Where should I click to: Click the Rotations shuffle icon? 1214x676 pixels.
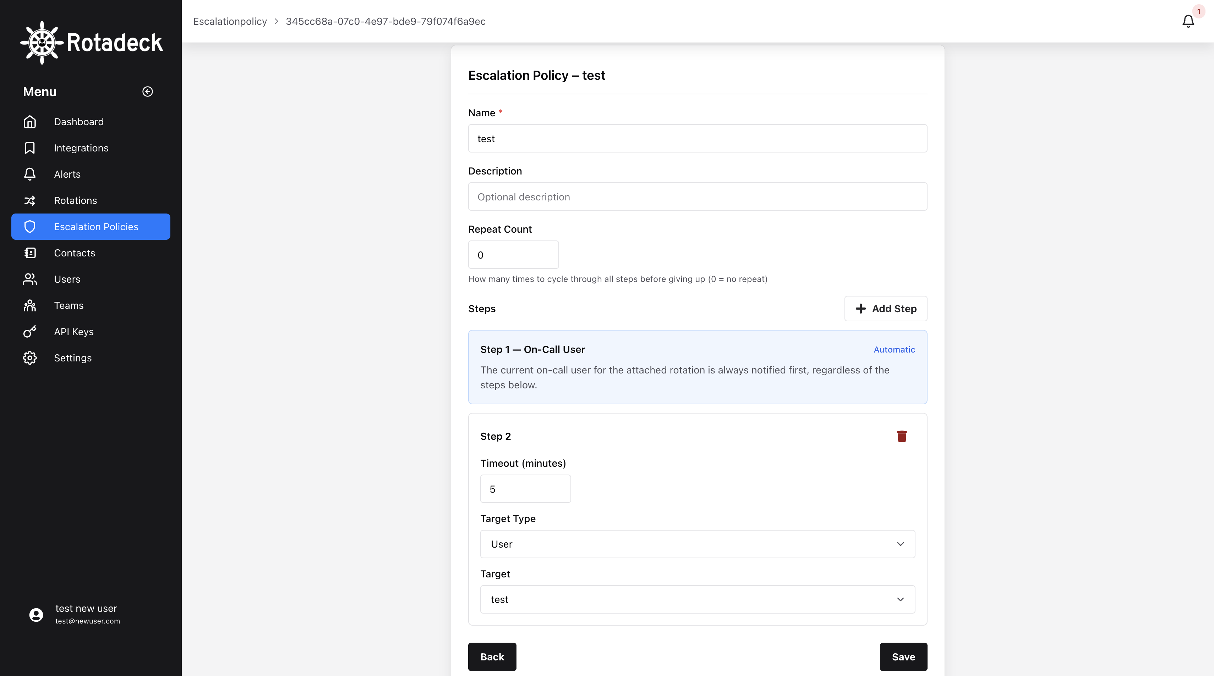pyautogui.click(x=30, y=200)
